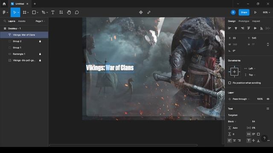The height and width of the screenshot is (153, 273).
Task: Open the Figma home screen
Action: point(4,4)
